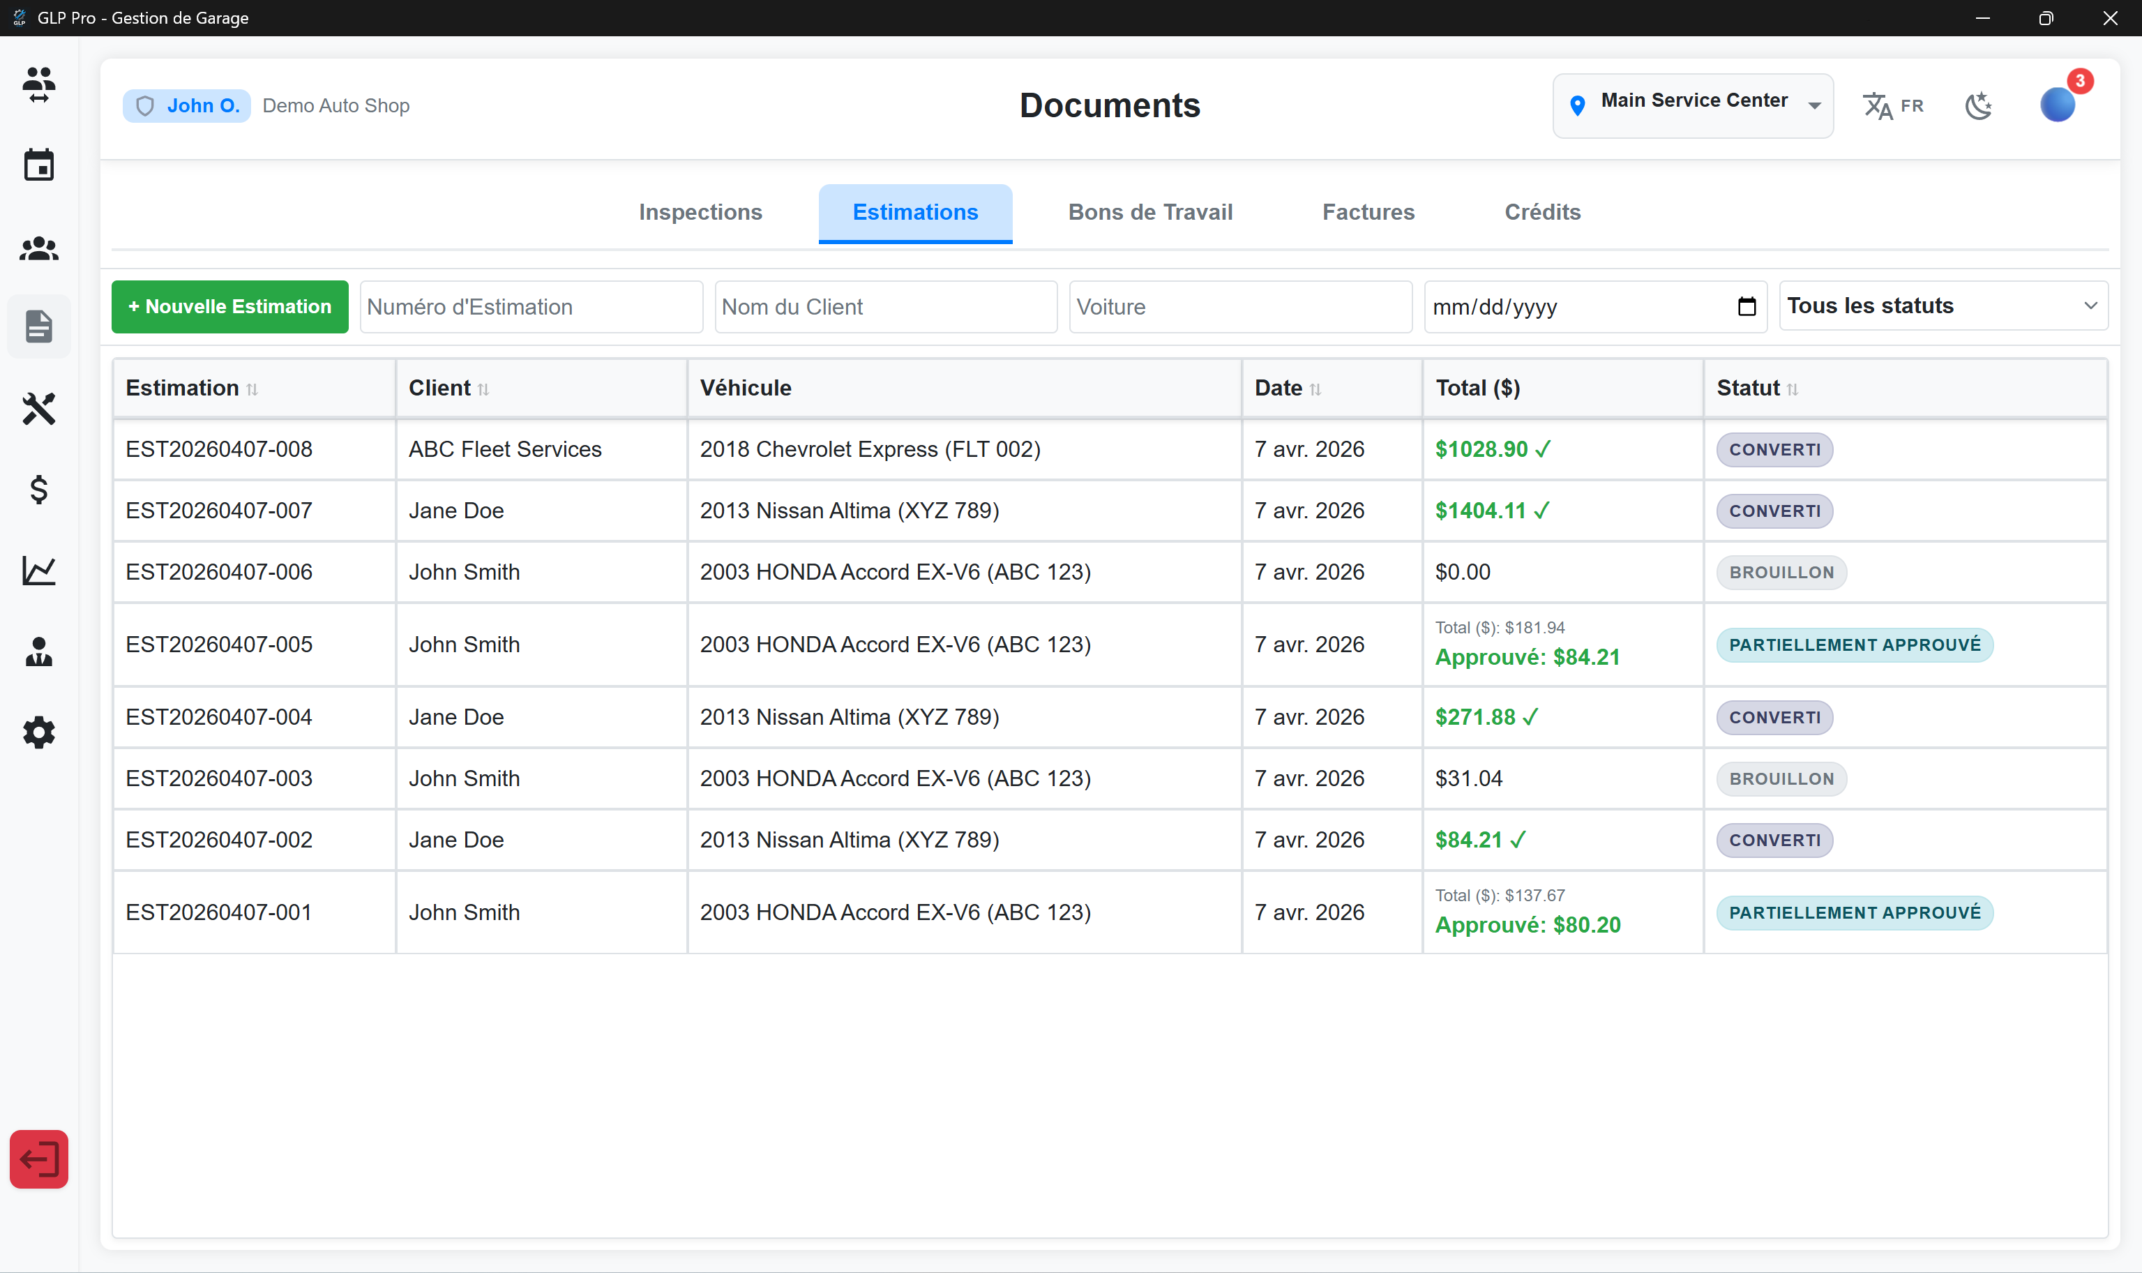
Task: Open estimate EST20260407-005
Action: [218, 645]
